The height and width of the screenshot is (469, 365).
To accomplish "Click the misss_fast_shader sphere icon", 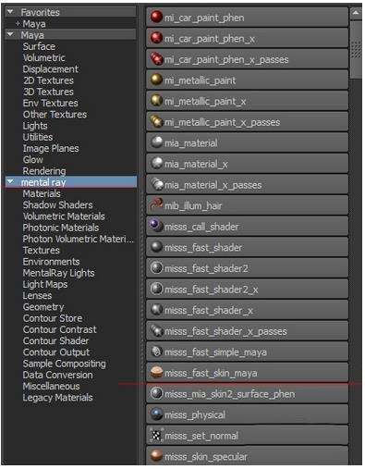I will tap(156, 247).
